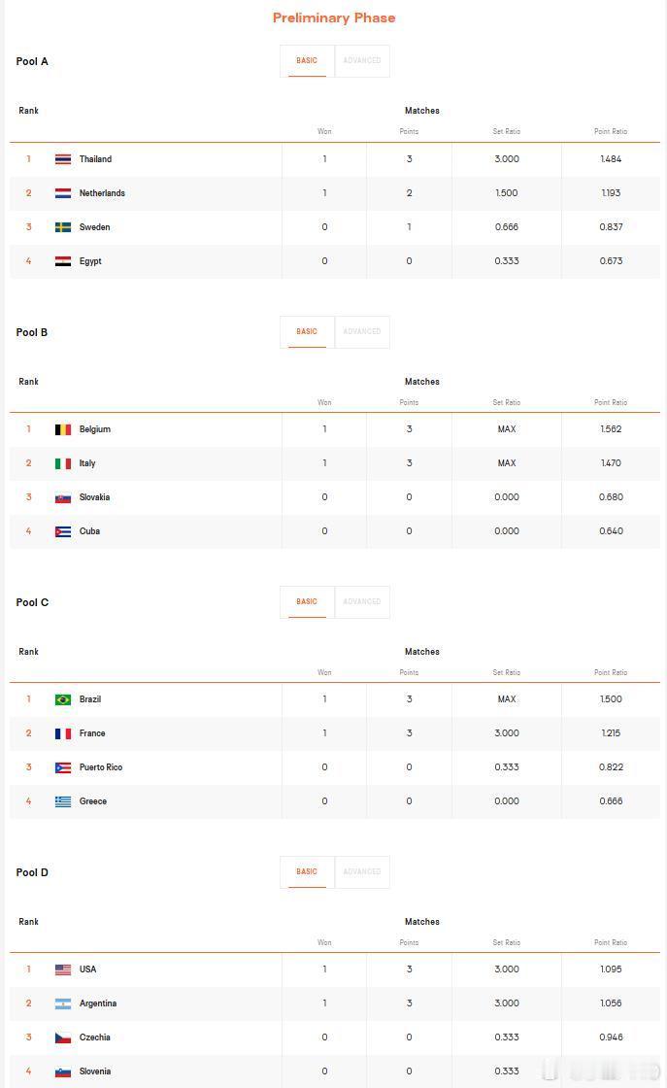Open the France team link
The height and width of the screenshot is (1088, 667).
pos(92,732)
